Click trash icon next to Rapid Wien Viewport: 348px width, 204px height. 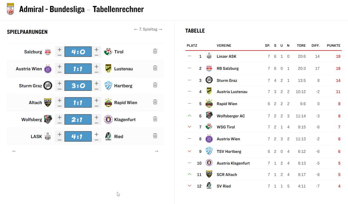point(155,102)
